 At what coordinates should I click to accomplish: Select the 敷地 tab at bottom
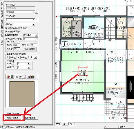click(58, 124)
